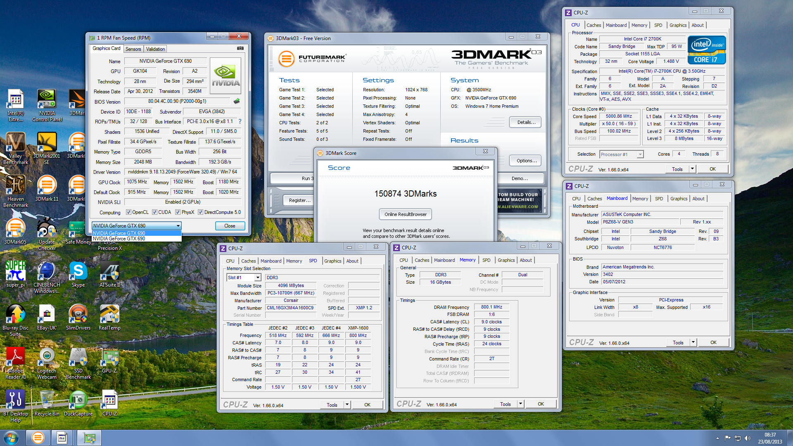Choose the second NVIDIA GeForce GTX 690 list entry
The height and width of the screenshot is (446, 793).
(136, 239)
